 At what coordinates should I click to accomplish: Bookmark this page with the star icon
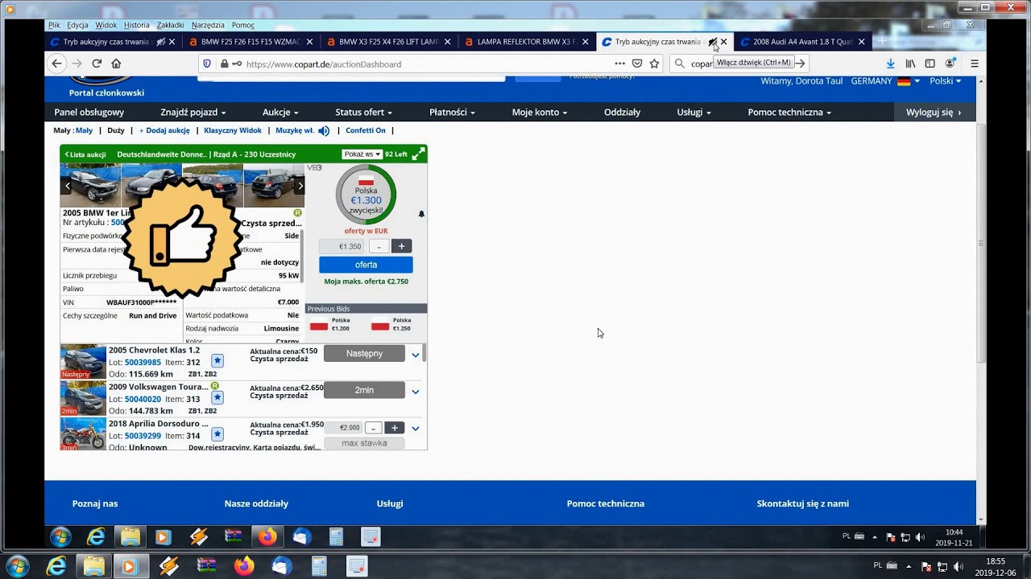[x=655, y=64]
